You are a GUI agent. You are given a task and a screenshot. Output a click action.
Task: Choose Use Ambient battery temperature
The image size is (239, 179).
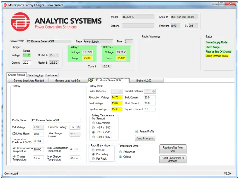click(x=93, y=123)
